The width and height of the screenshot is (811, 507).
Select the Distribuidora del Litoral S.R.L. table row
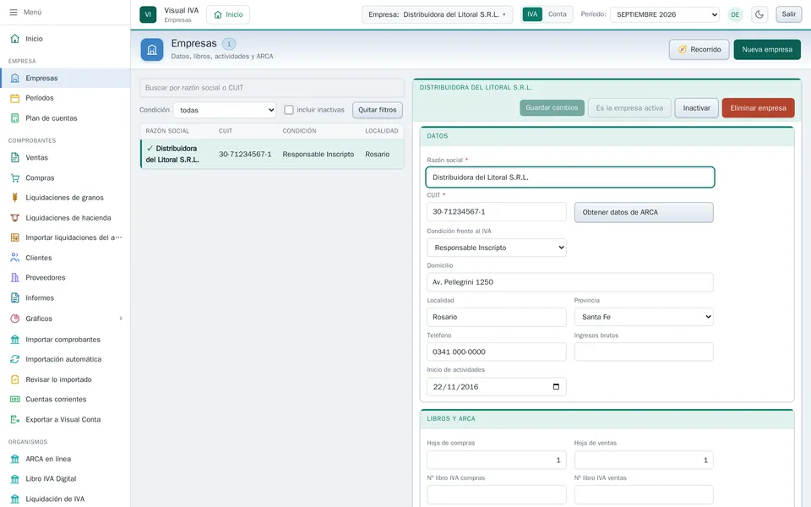tap(272, 154)
